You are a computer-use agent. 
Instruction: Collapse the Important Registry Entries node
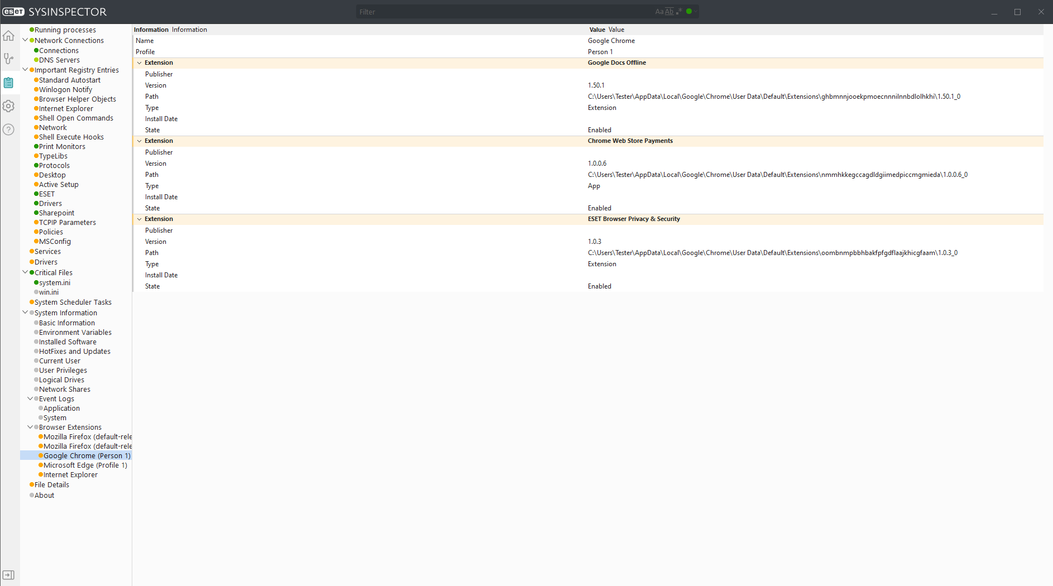tap(25, 70)
